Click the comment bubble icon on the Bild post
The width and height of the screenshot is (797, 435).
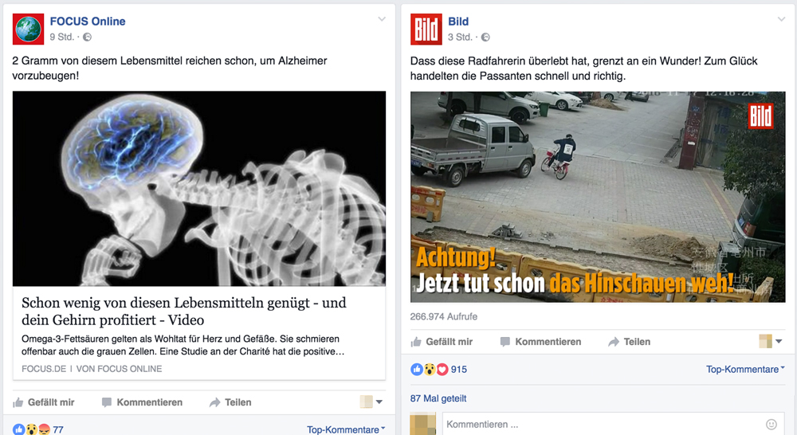[x=505, y=342]
